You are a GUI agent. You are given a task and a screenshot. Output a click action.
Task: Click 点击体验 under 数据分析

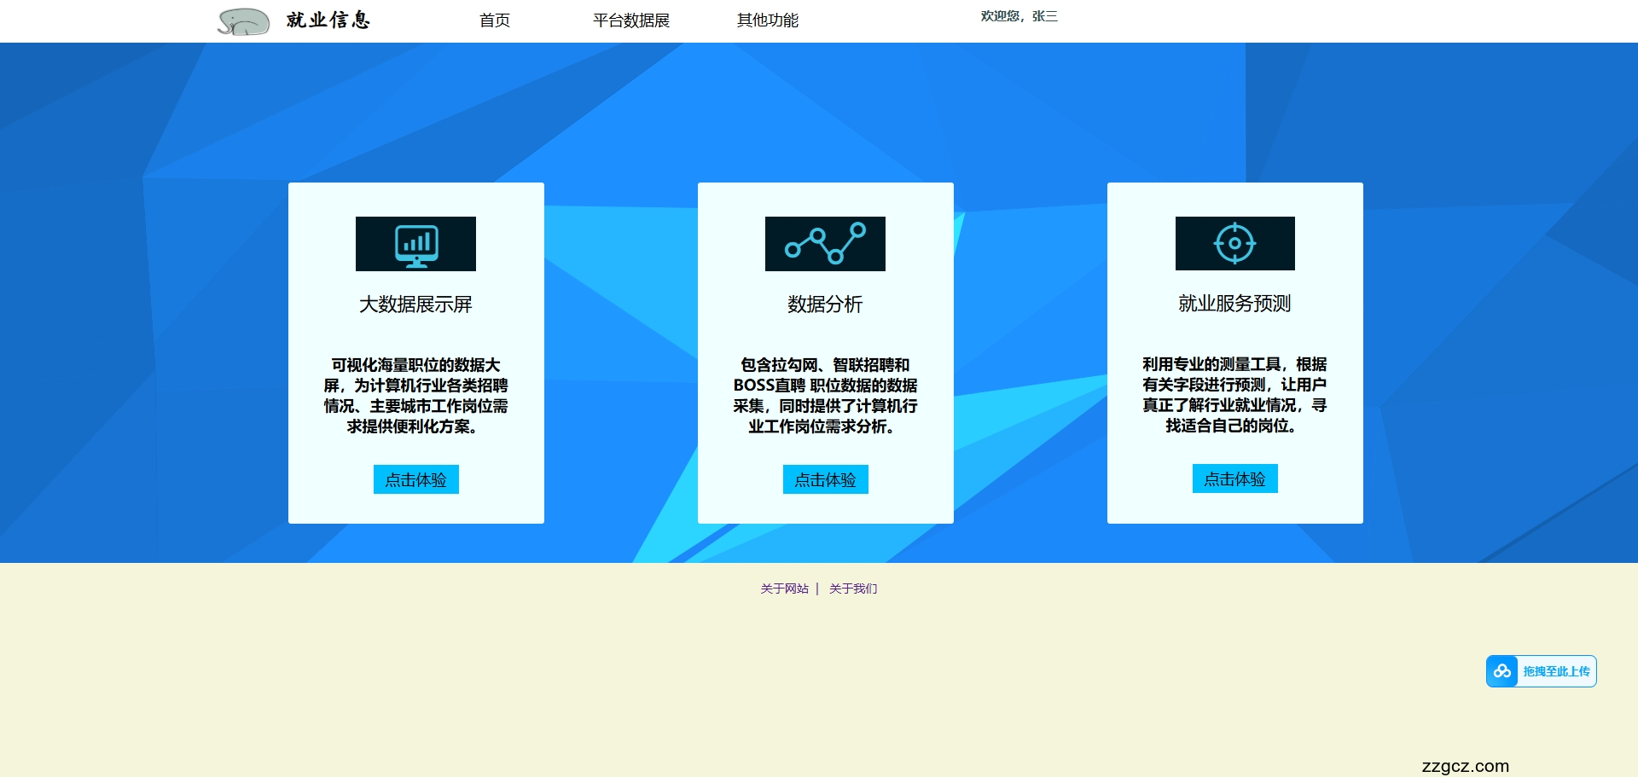click(x=825, y=479)
